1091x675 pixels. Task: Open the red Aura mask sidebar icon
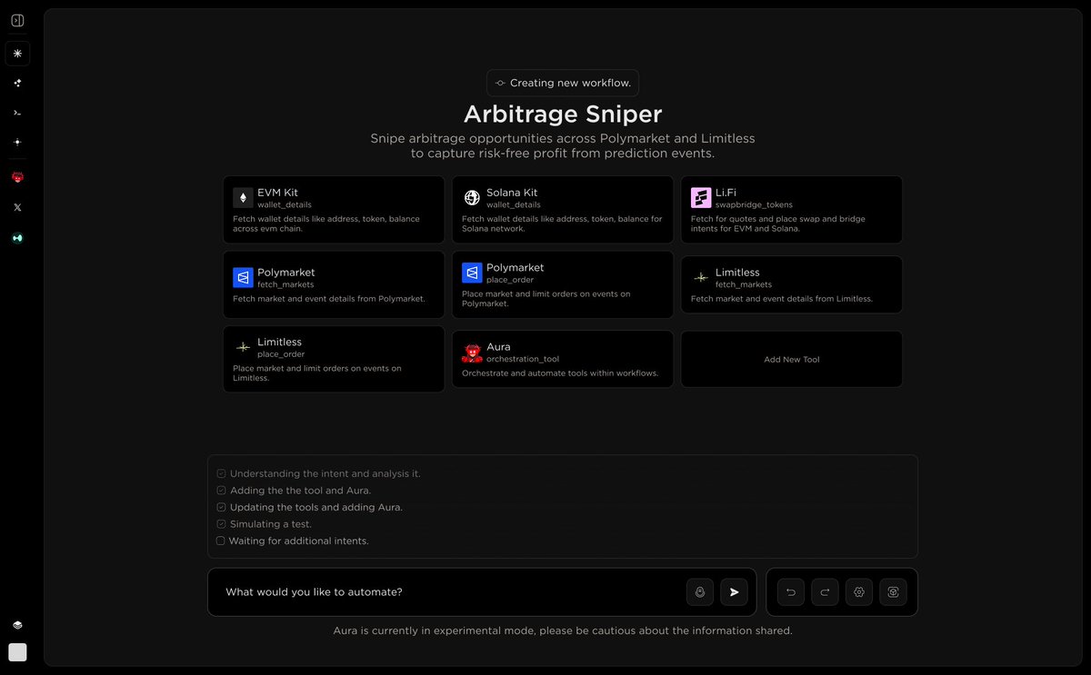(x=17, y=177)
